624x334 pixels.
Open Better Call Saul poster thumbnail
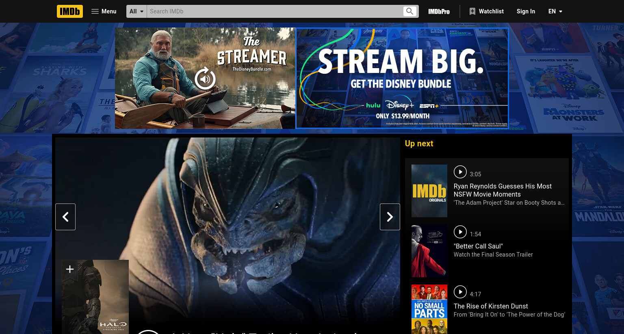click(429, 251)
